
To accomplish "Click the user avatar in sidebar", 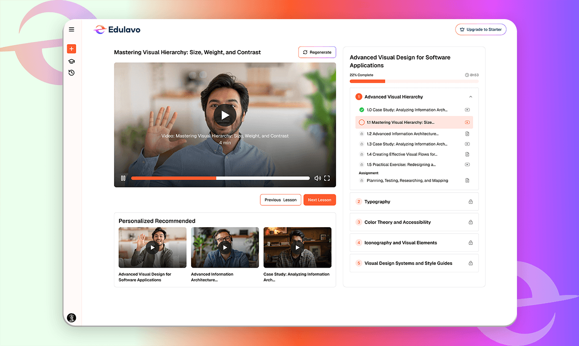I will coord(72,318).
